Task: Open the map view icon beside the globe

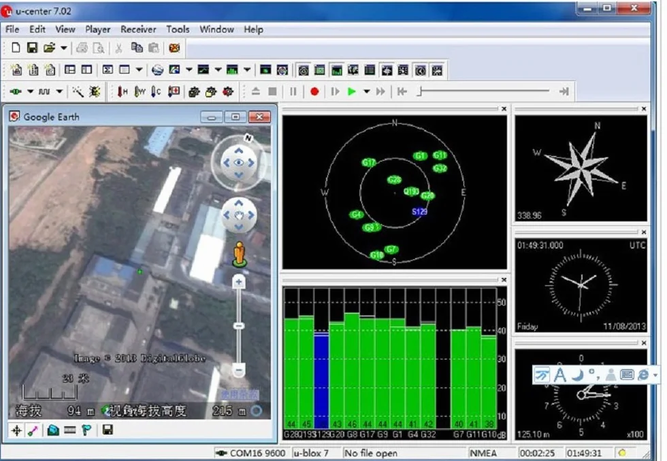Action: pos(174,69)
